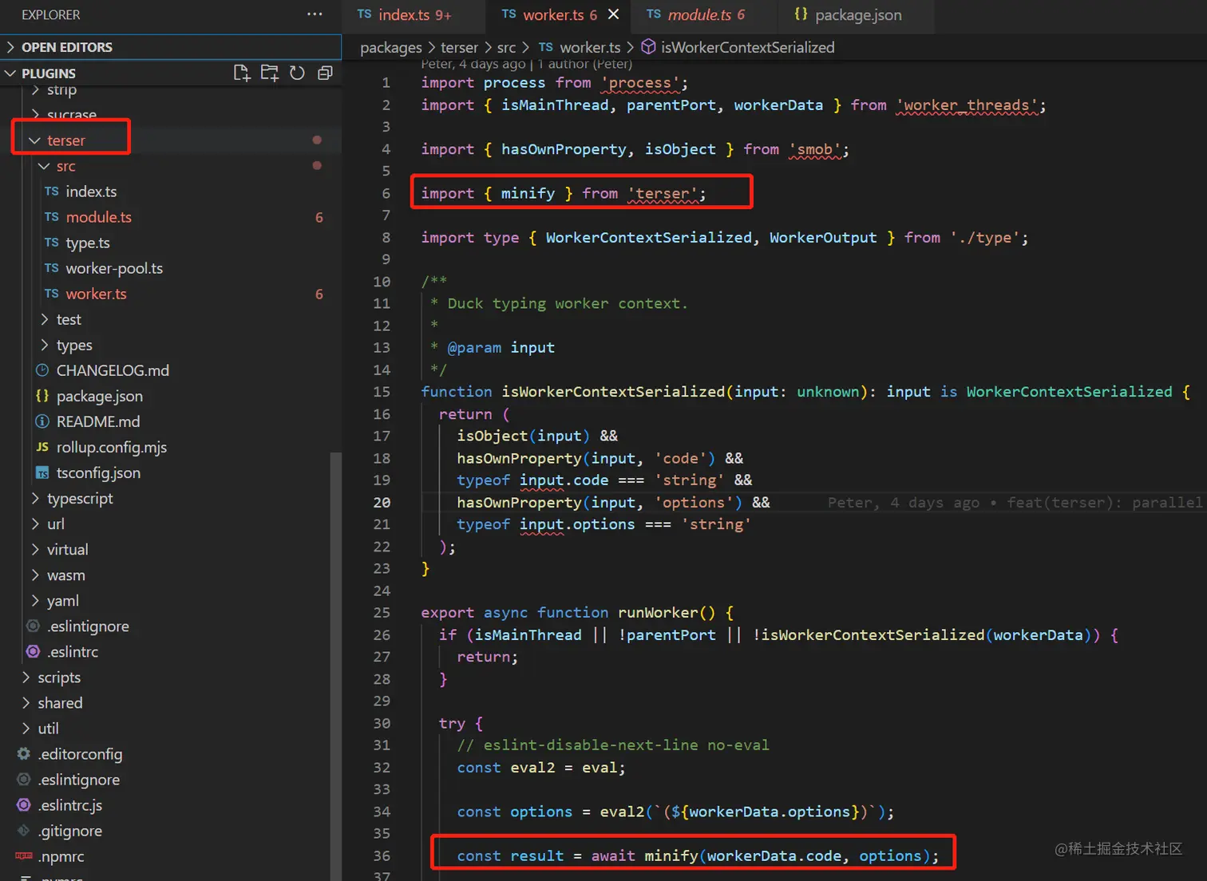Click line number 6 in the gutter
This screenshot has height=881, width=1207.
coord(386,193)
